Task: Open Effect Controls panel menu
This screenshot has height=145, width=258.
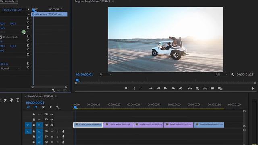Action: click(x=17, y=2)
